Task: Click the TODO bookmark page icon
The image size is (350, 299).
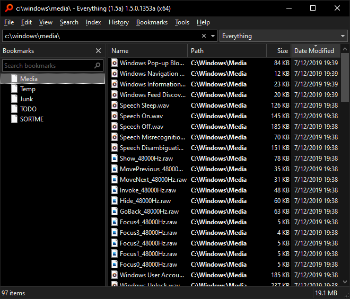Action: [14, 109]
